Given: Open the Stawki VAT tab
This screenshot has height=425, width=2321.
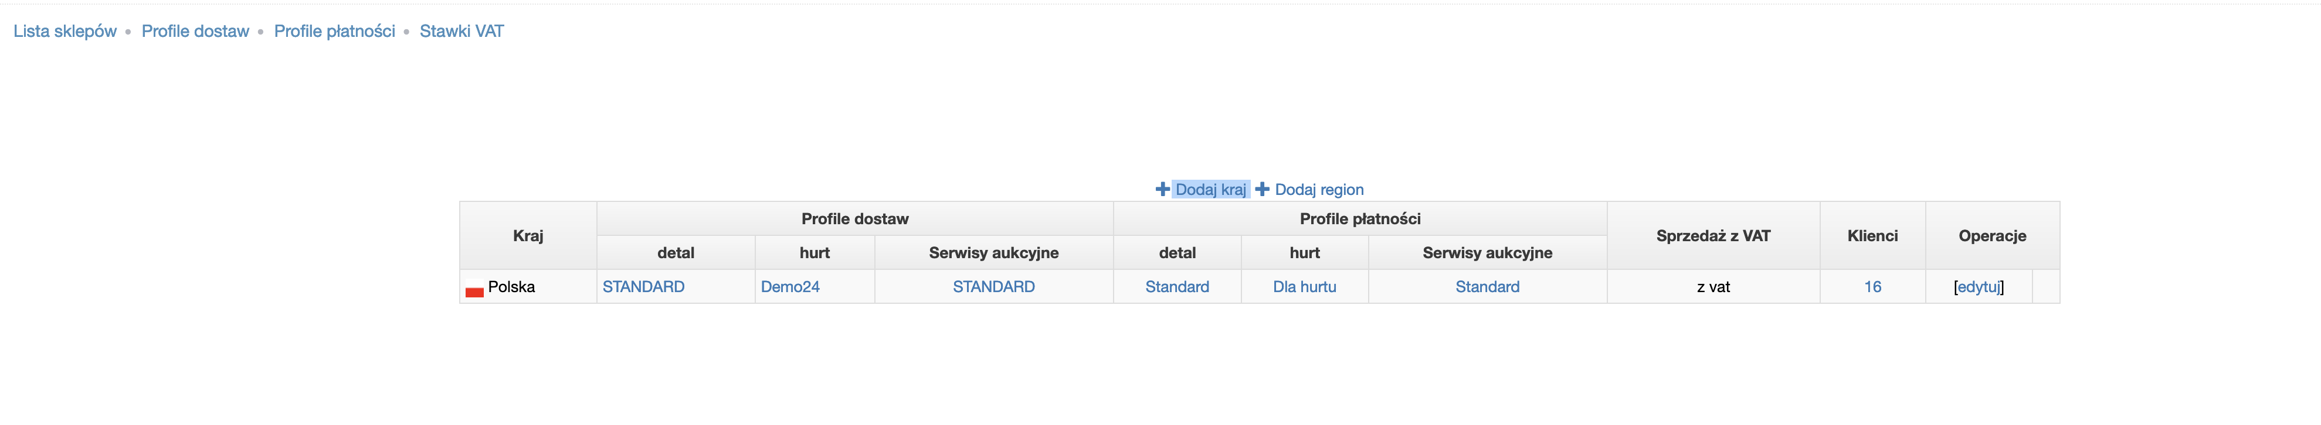Looking at the screenshot, I should pos(462,32).
